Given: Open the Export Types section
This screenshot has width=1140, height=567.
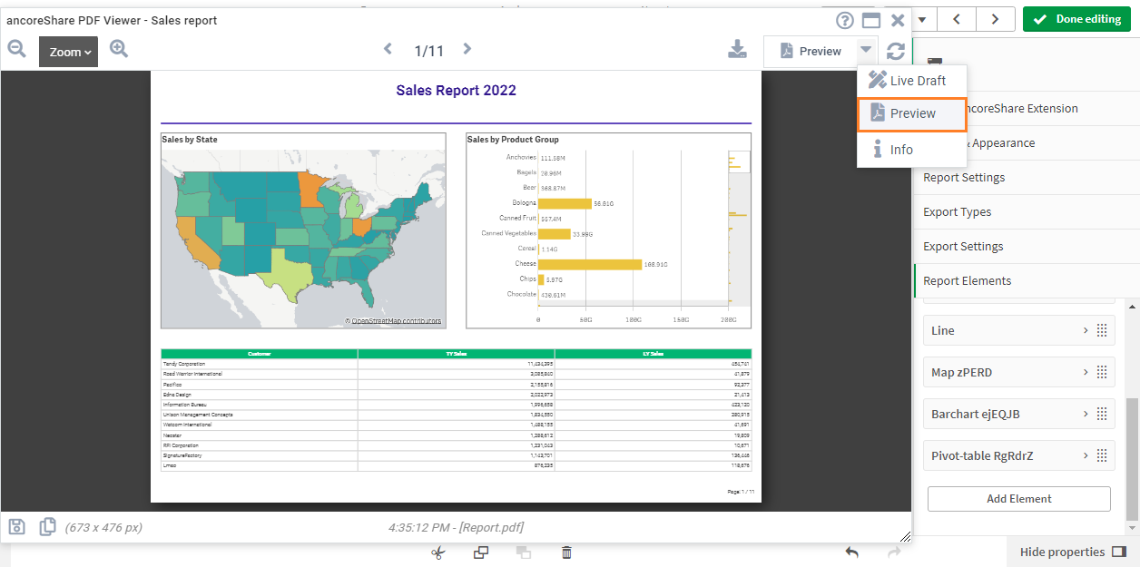Looking at the screenshot, I should (1026, 212).
